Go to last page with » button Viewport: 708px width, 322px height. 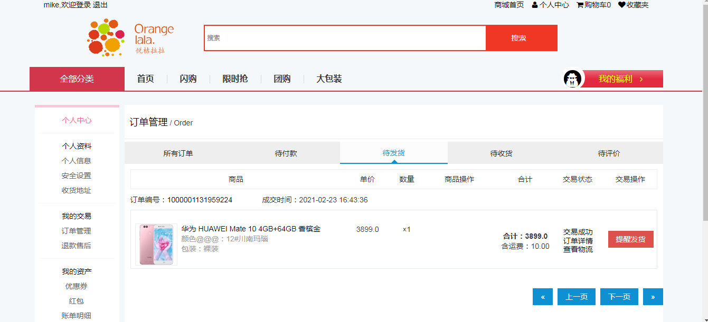653,297
